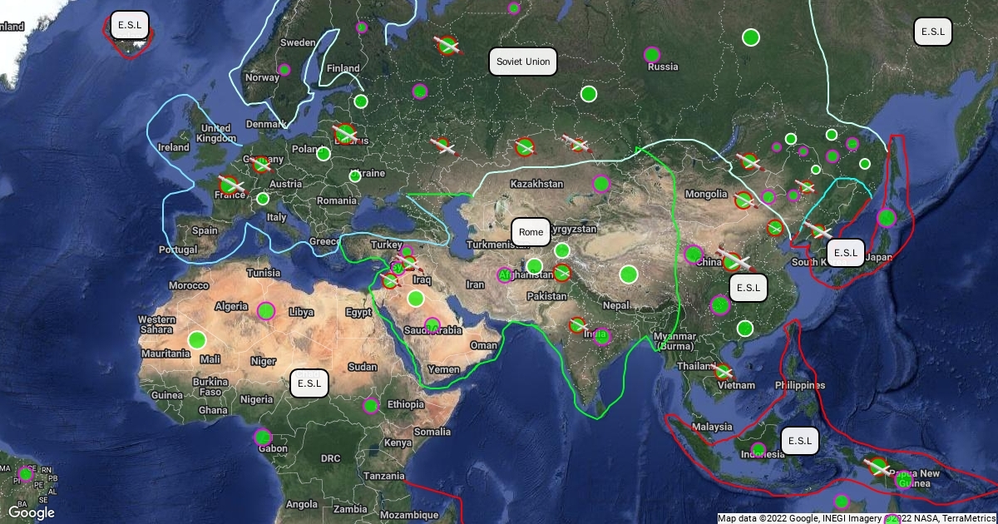Select the green marker in Saudi Arabia
This screenshot has height=524, width=998.
432,324
